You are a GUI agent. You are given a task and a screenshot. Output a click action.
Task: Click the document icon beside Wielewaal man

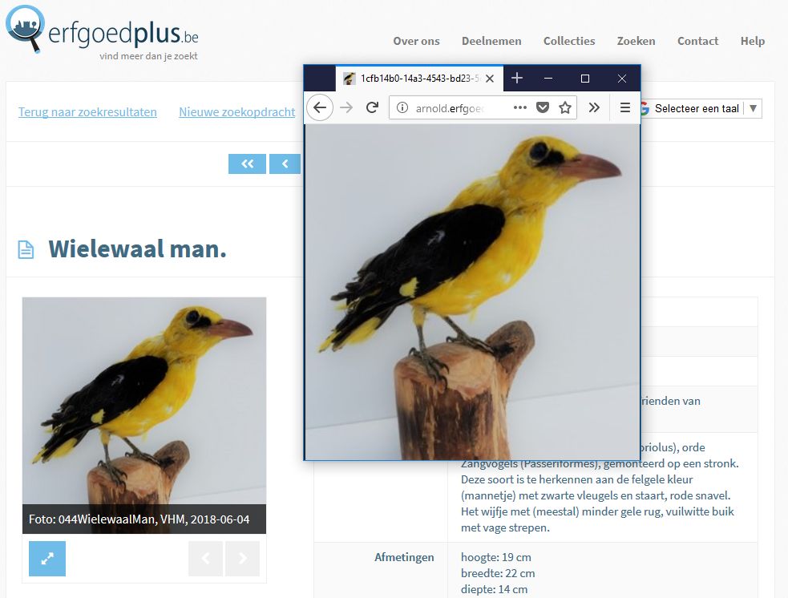(26, 250)
